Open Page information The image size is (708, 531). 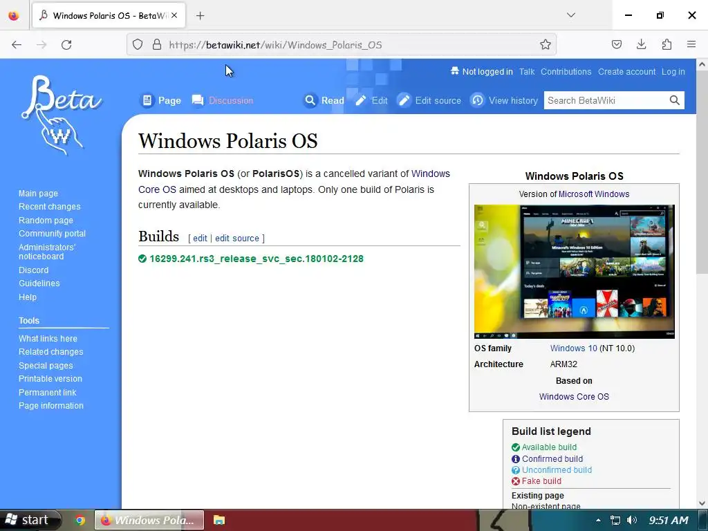point(51,405)
